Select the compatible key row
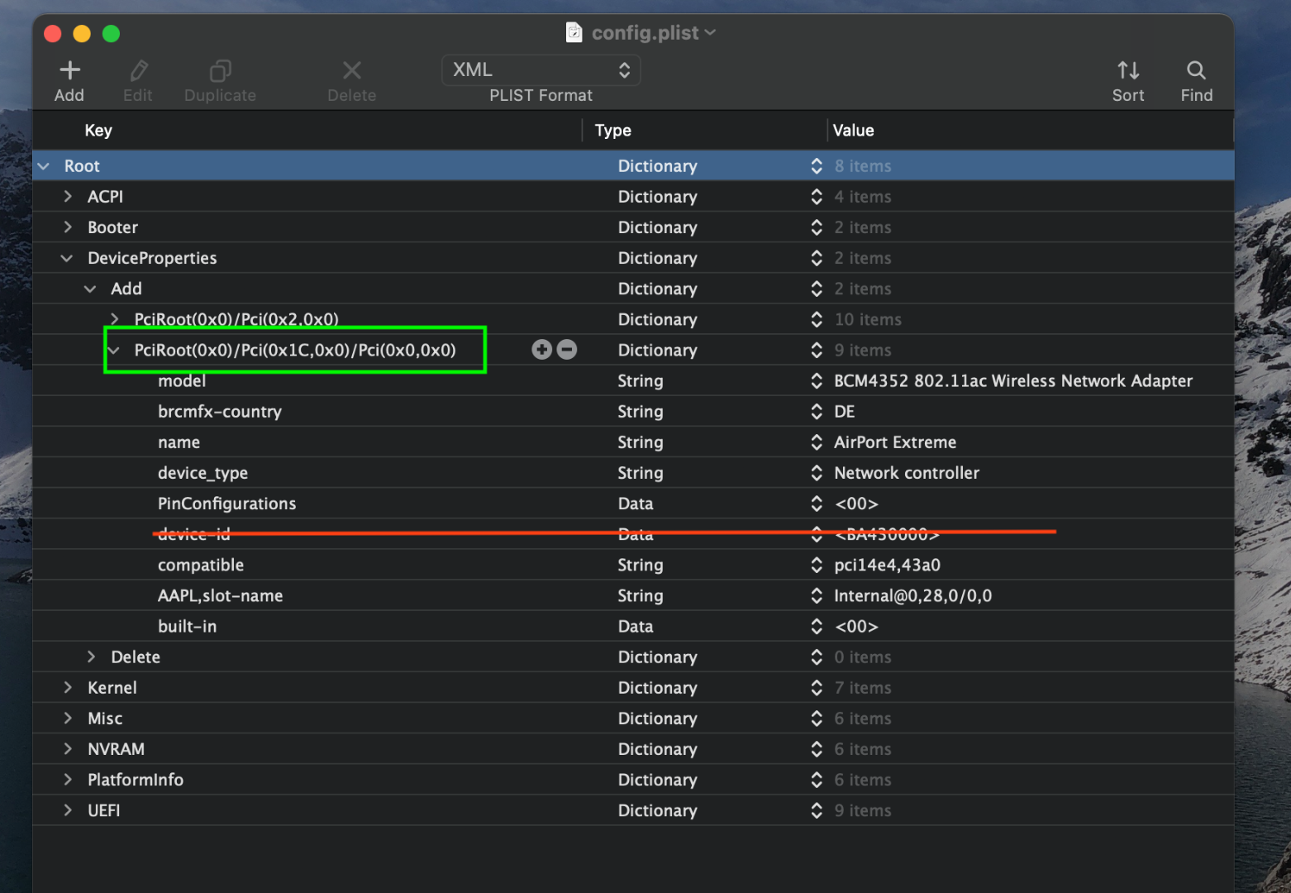The height and width of the screenshot is (893, 1291). [201, 566]
